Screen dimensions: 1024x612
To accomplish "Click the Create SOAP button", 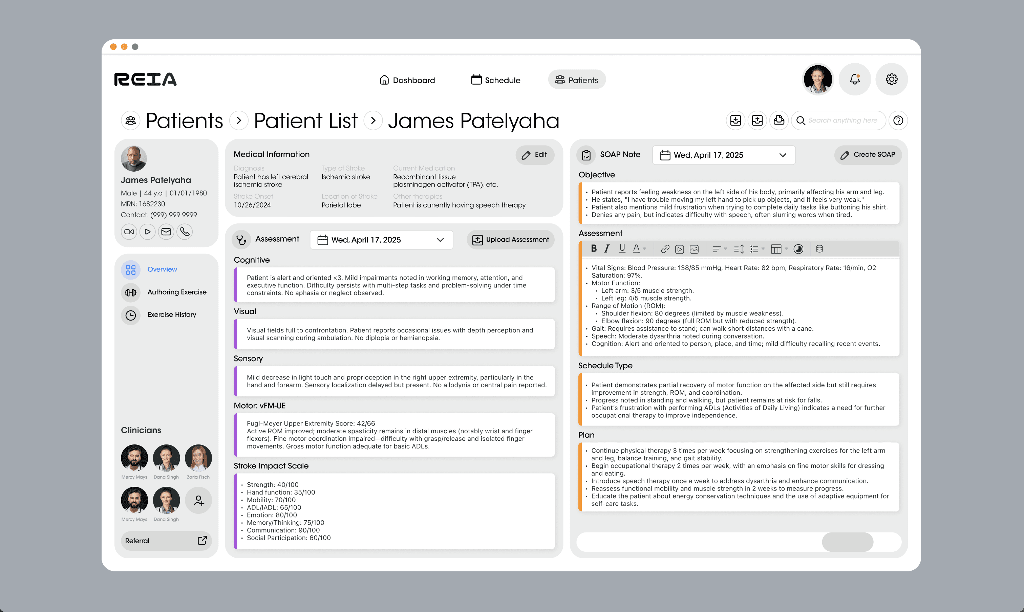I will (x=867, y=155).
